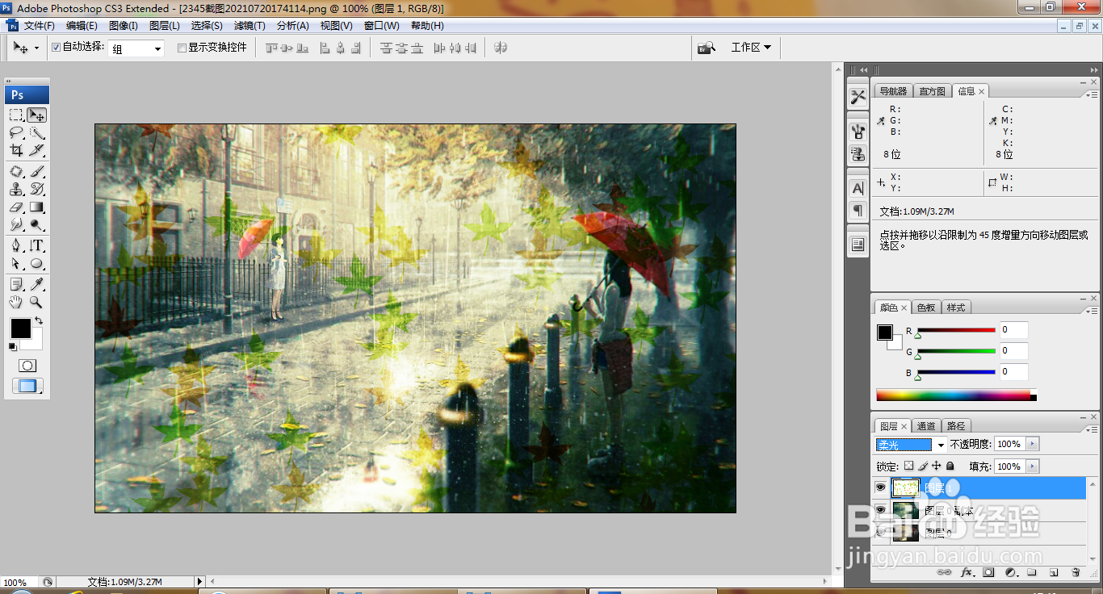Toggle lock image pixels brush icon
This screenshot has height=594, width=1103.
pyautogui.click(x=923, y=466)
